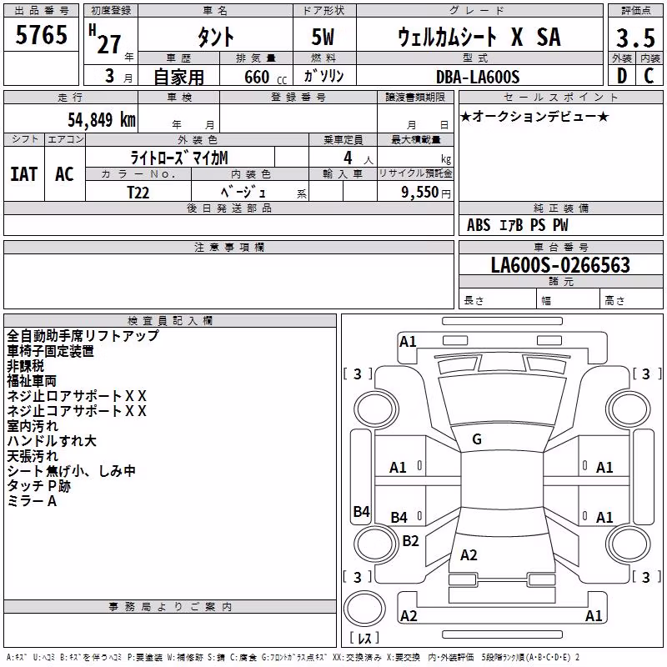This screenshot has width=667, height=667.
Task: Click the model code DBA-LA600S
Action: tap(478, 77)
